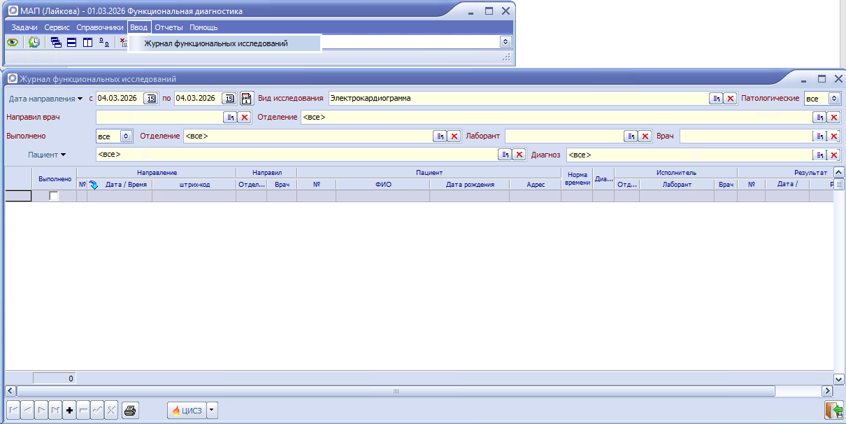Viewport: 846px width, 424px height.
Task: Click the cascade windows toolbar icon
Action: (x=57, y=42)
